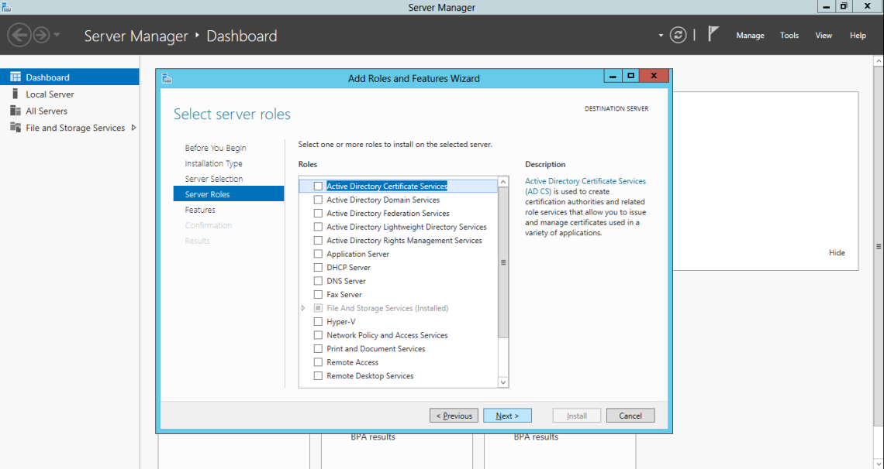The image size is (884, 469).
Task: Enable Remote Desktop Services role
Action: tap(318, 375)
